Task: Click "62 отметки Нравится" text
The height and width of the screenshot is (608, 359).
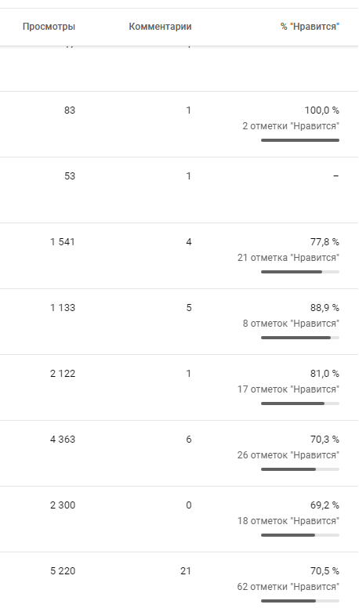Action: (x=288, y=587)
